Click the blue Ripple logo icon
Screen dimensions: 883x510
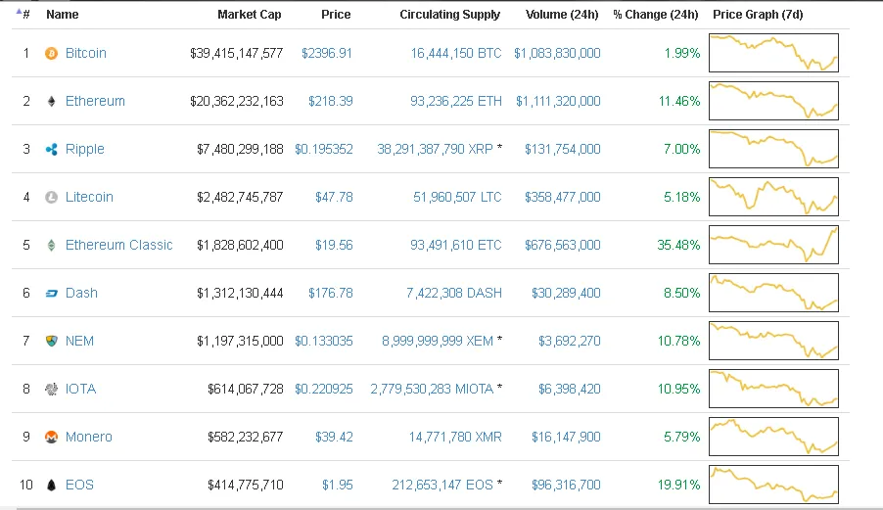click(x=51, y=149)
